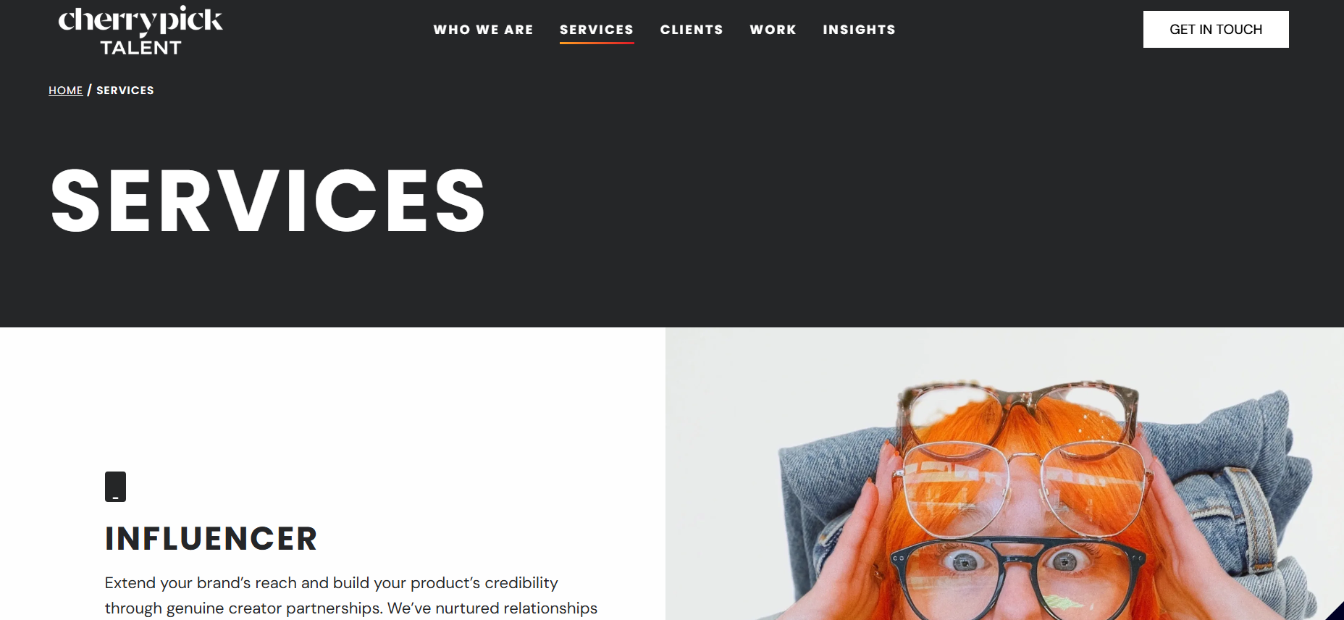Go to the Clients page
1344x620 pixels.
point(692,30)
